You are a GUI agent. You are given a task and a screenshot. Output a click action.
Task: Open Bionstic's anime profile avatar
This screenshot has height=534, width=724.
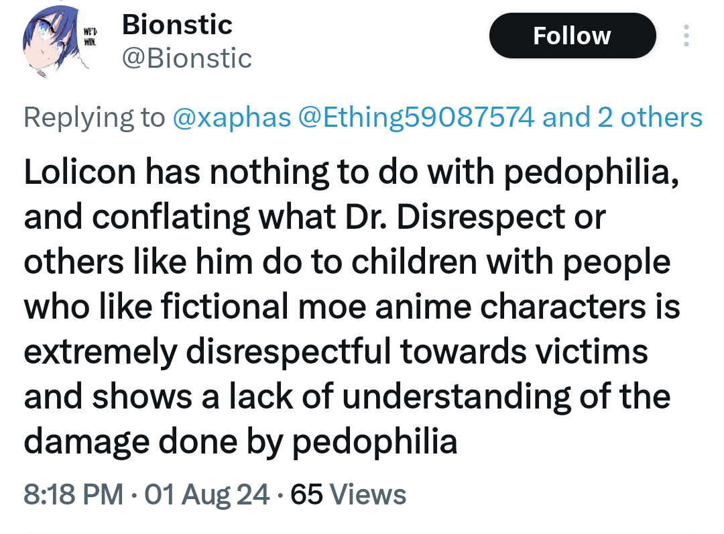[56, 42]
